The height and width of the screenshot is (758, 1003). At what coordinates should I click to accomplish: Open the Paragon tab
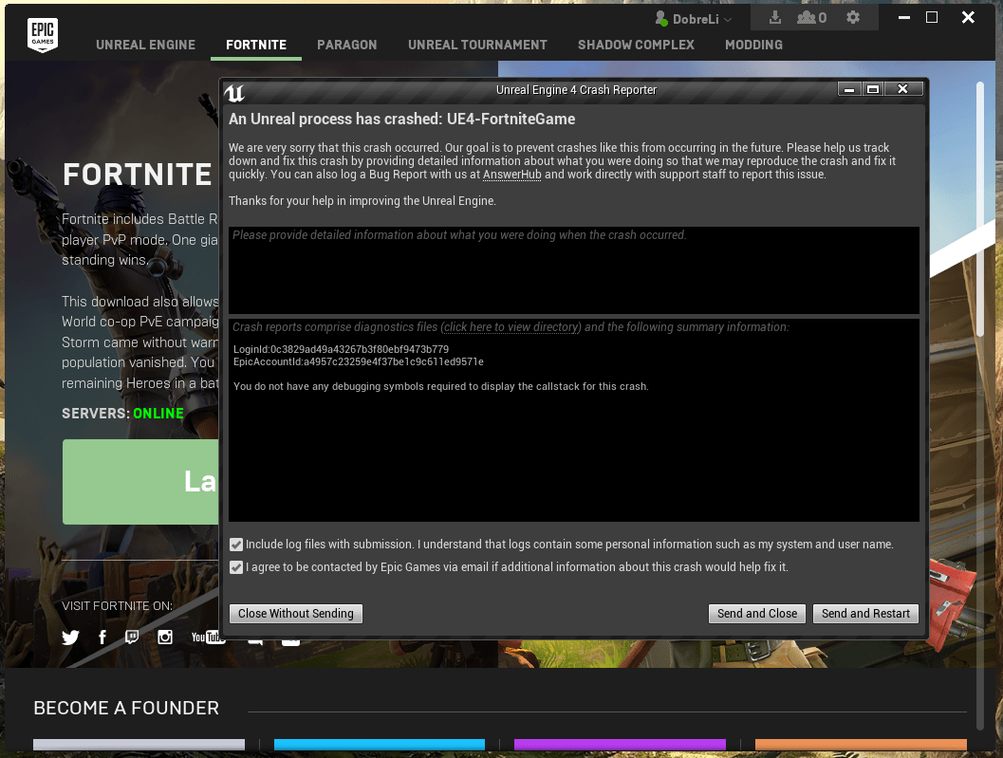[346, 45]
